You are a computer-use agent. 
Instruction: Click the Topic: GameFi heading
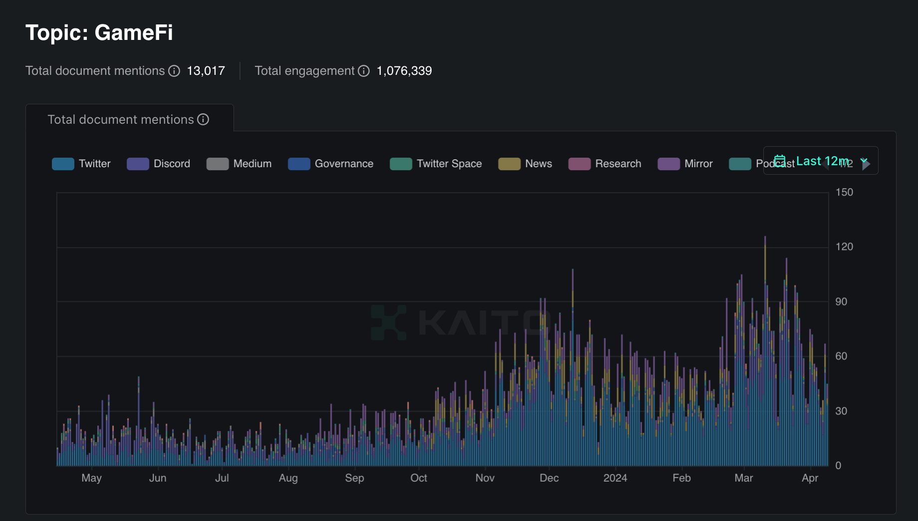pyautogui.click(x=99, y=32)
